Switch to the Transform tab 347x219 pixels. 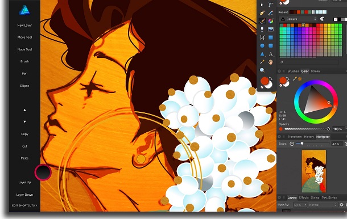pos(295,137)
